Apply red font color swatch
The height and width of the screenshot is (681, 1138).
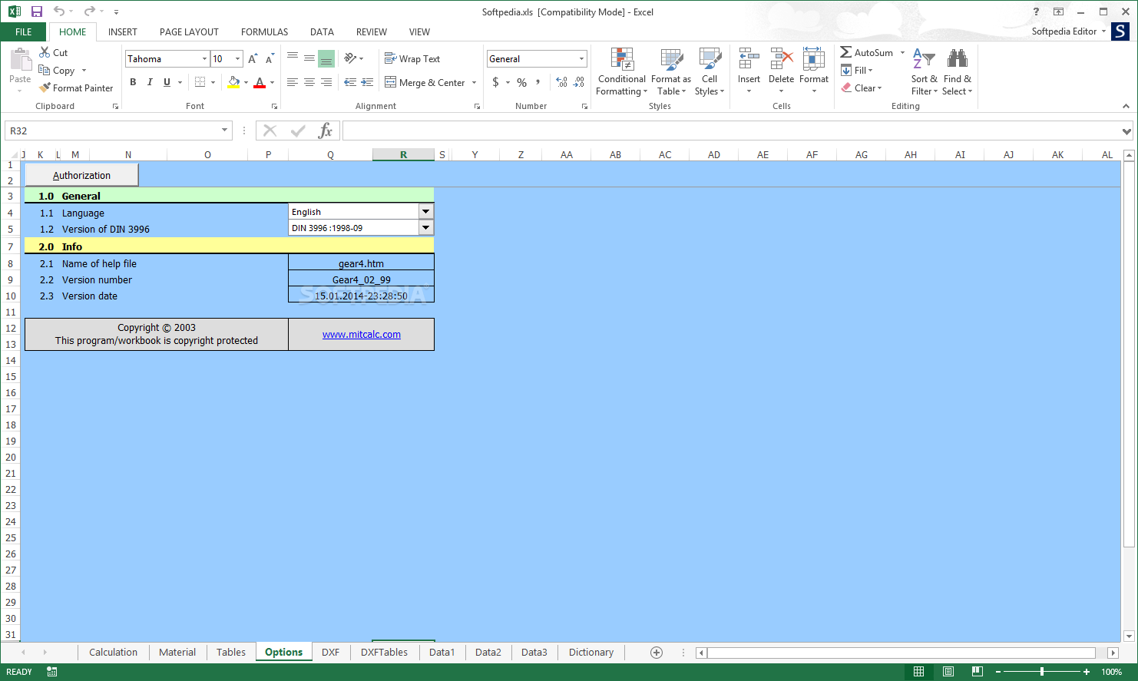pos(260,82)
